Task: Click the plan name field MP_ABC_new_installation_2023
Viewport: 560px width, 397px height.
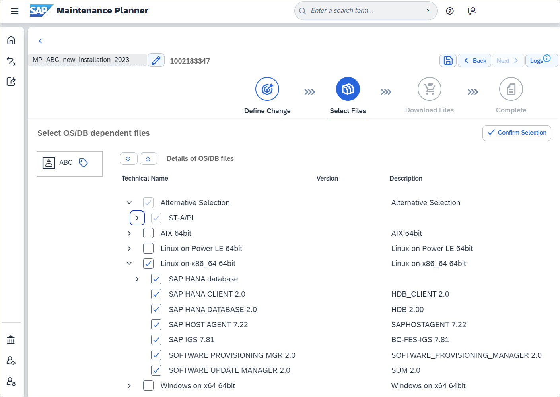Action: (x=87, y=60)
